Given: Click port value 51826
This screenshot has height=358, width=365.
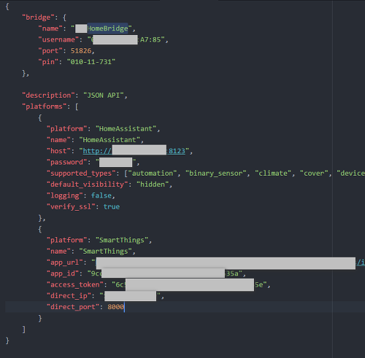Looking at the screenshot, I should tap(81, 51).
